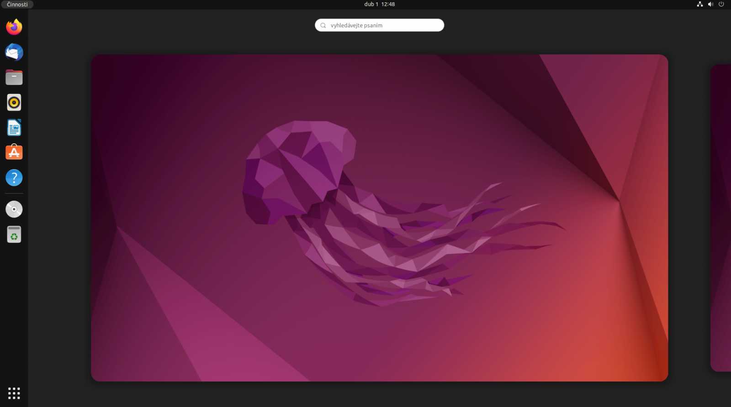
Task: Open the clock showing dub 1 12:48
Action: click(x=380, y=4)
